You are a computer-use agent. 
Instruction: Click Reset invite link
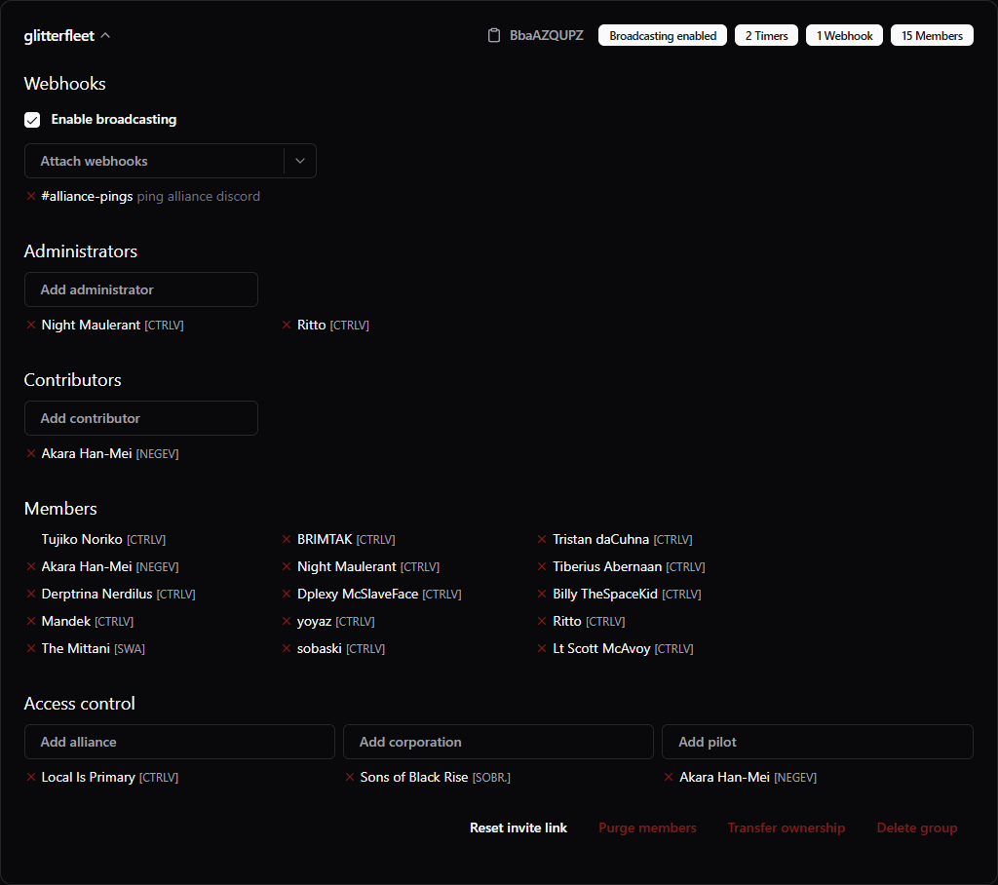[x=518, y=827]
